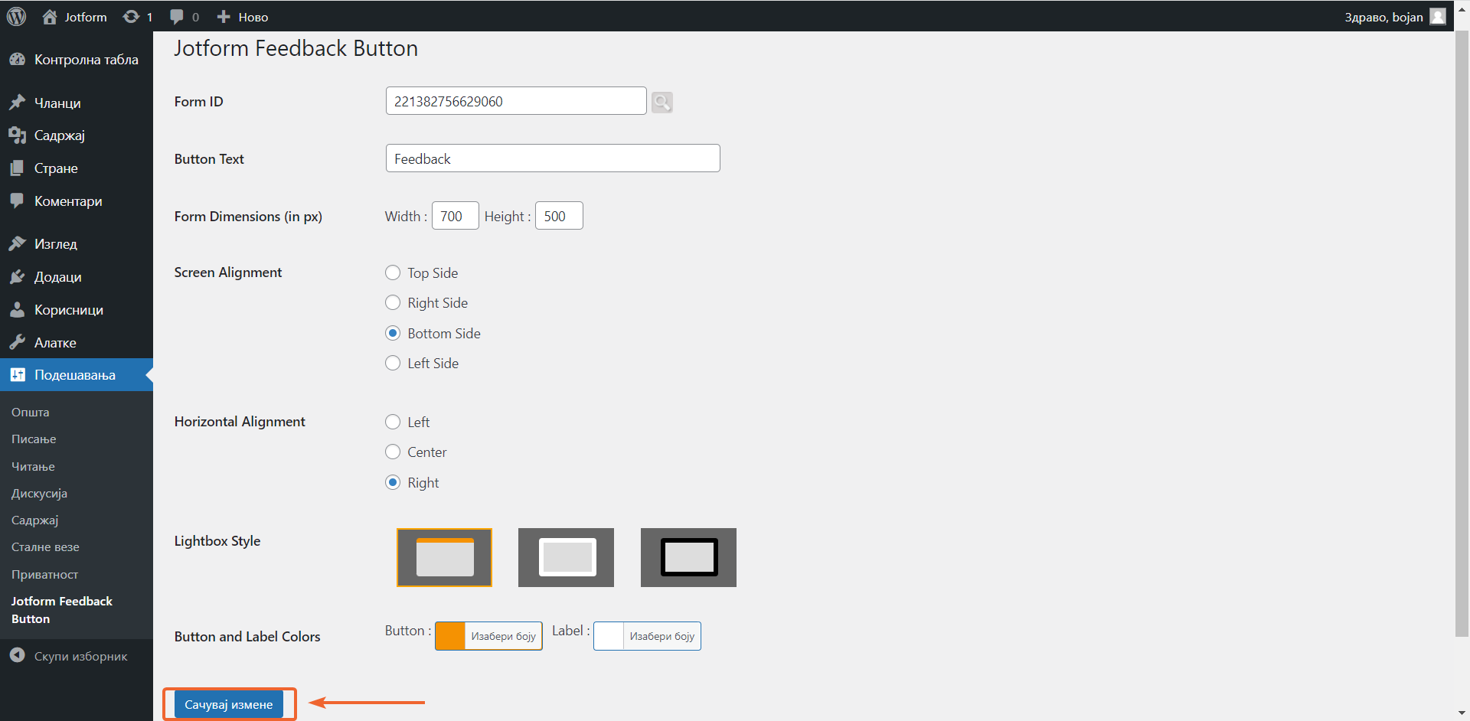Click the Чланци pushpin icon
This screenshot has height=721, width=1470.
tap(17, 103)
